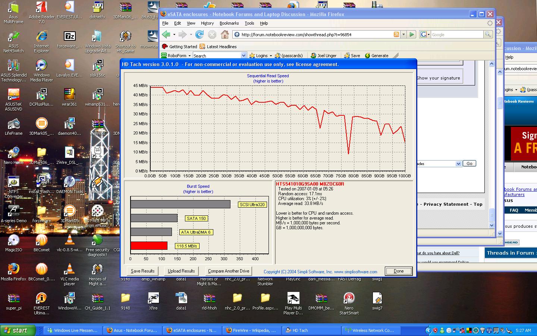The width and height of the screenshot is (537, 336).
Task: Click the eSATA Firefox window vertical scrollbar thumb
Action: coord(491,214)
